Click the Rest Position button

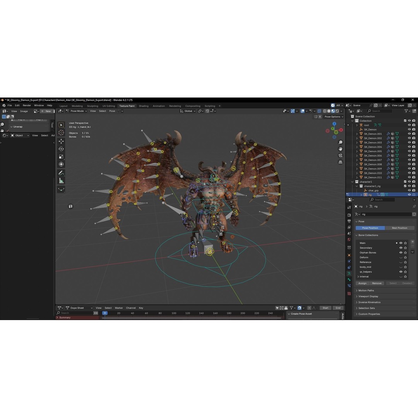[x=399, y=228]
